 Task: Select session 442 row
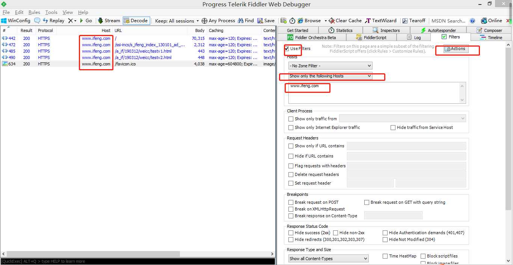138,38
